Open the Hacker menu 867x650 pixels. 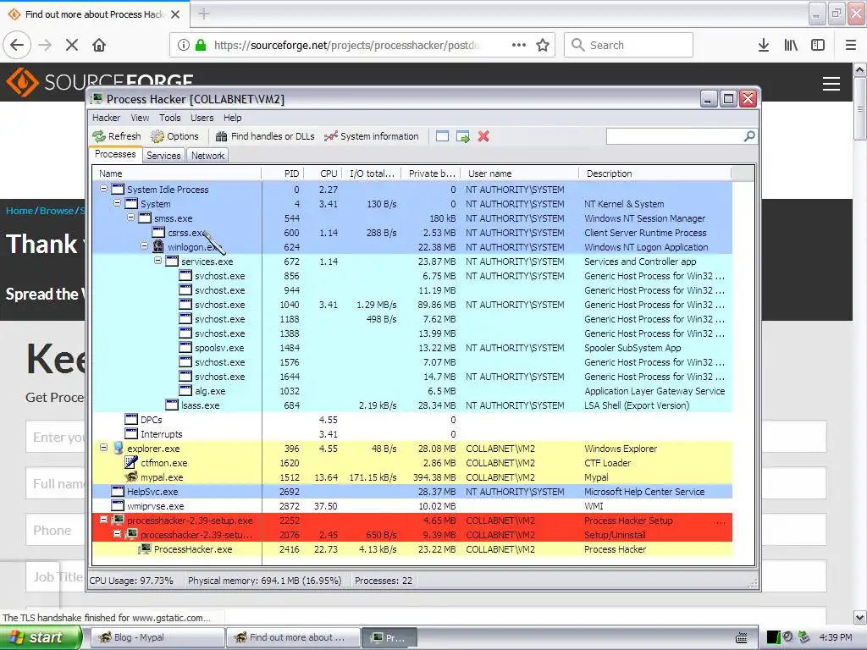[106, 118]
